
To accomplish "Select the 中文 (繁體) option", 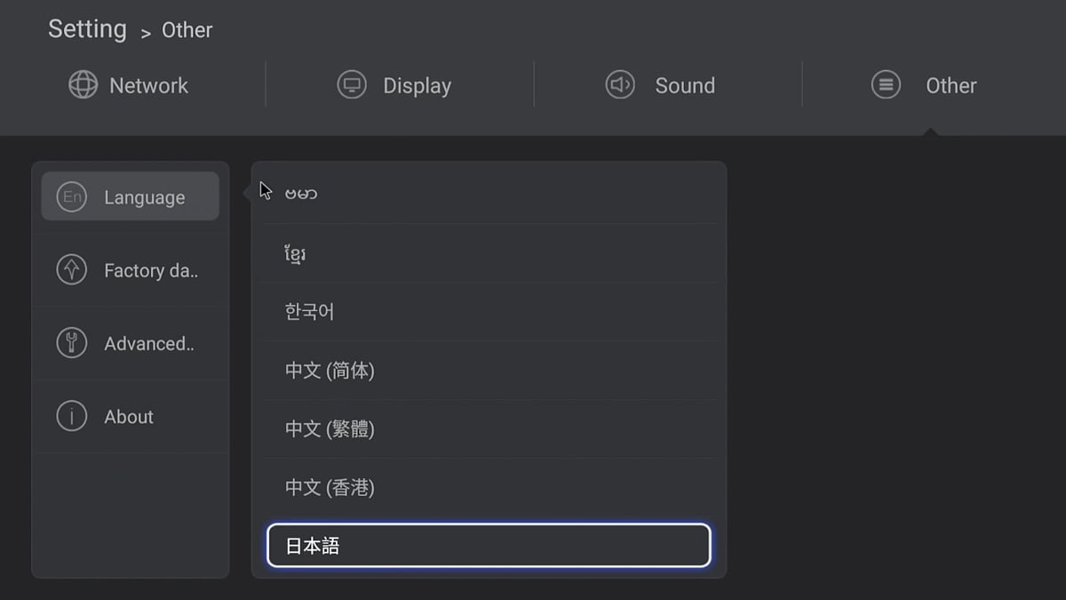I will point(489,429).
